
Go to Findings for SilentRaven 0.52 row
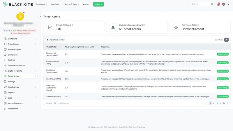pyautogui.click(x=223, y=97)
